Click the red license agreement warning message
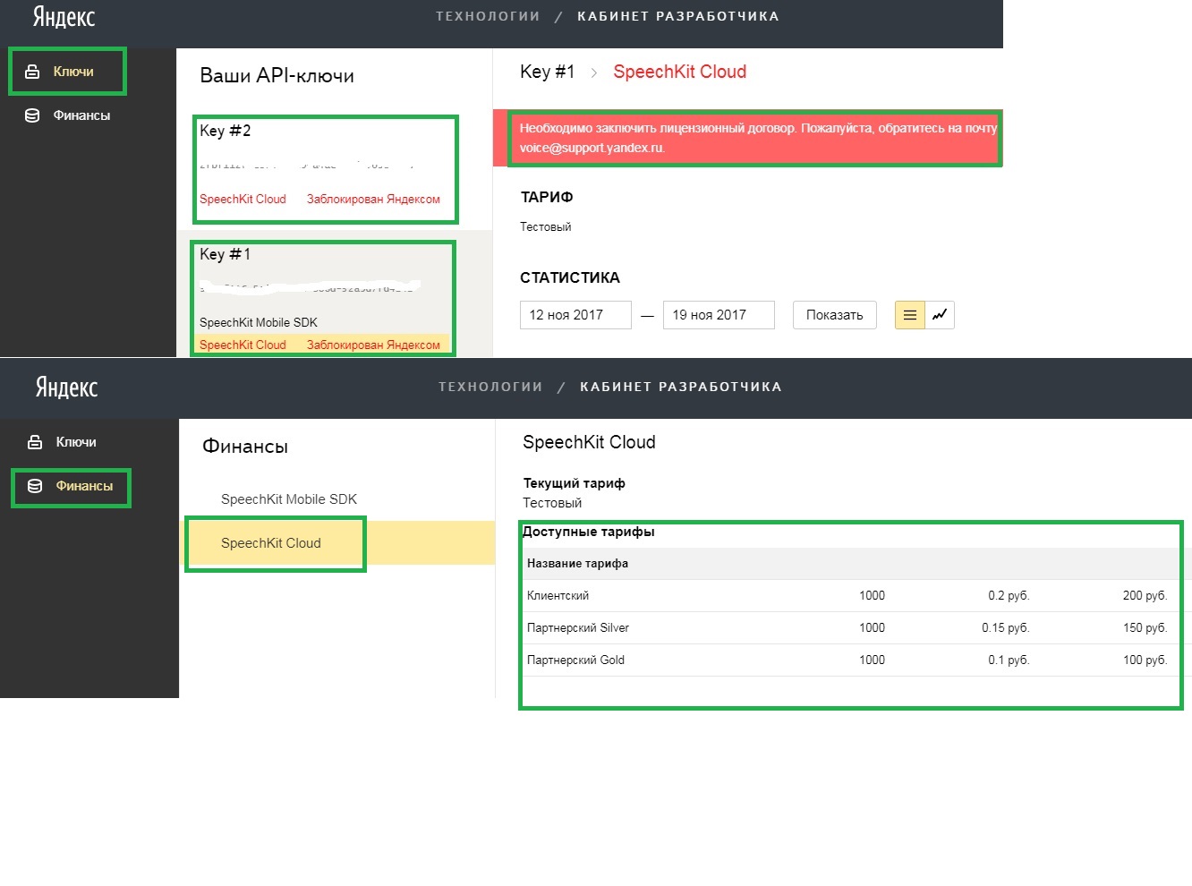This screenshot has height=886, width=1192. click(757, 138)
